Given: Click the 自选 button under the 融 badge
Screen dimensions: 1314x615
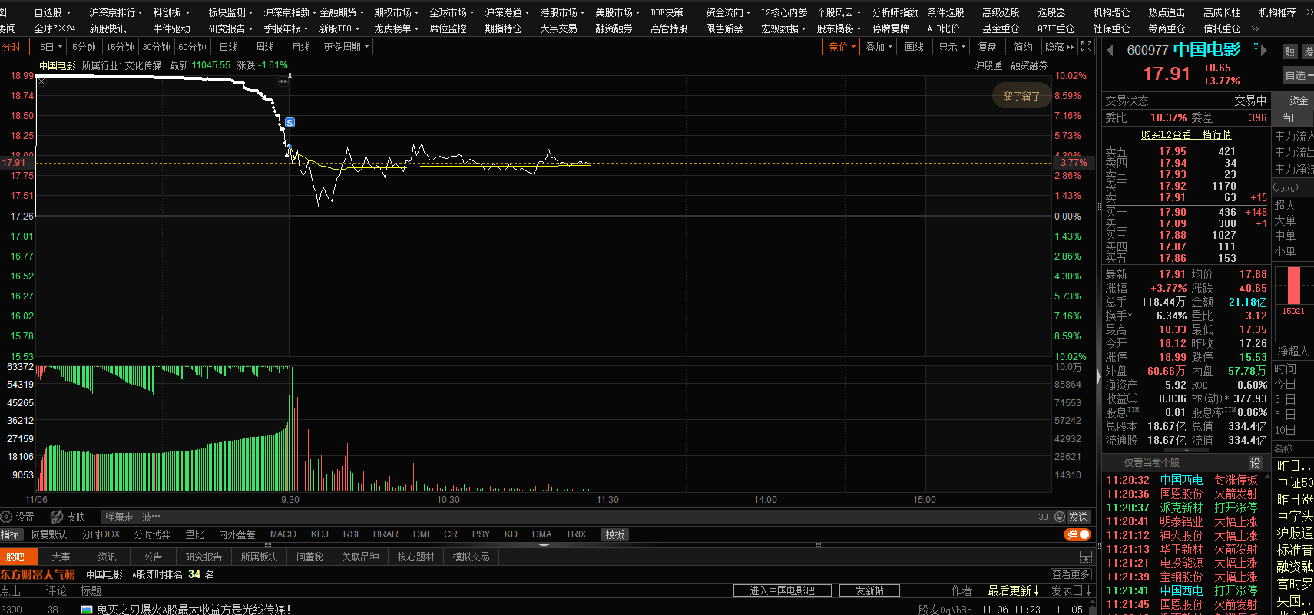Looking at the screenshot, I should [x=1297, y=75].
